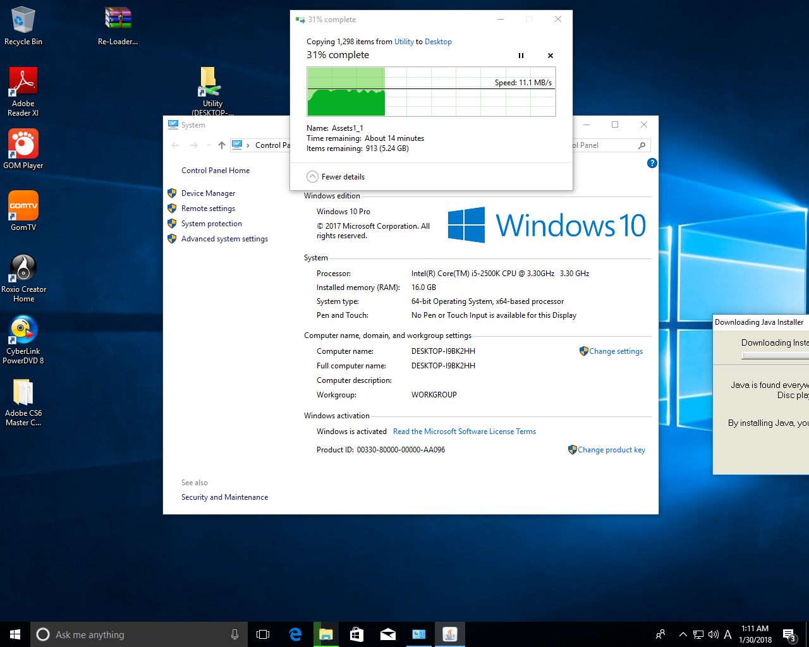Image resolution: width=809 pixels, height=647 pixels.
Task: Expand the recent locations dropdown arrow
Action: pos(209,145)
